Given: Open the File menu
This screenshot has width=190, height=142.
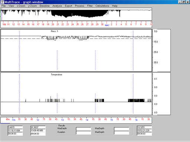Looking at the screenshot, I should [x=3, y=6].
